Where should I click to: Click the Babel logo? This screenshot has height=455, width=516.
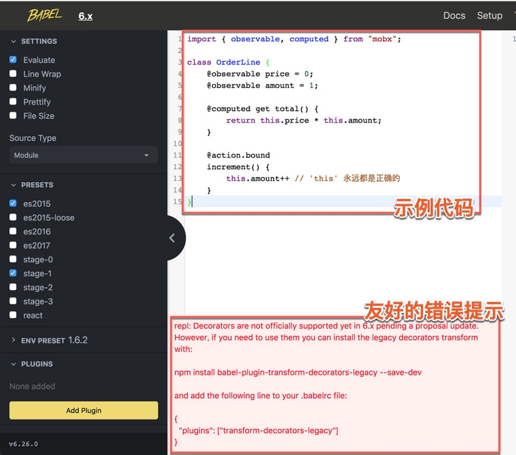[44, 15]
